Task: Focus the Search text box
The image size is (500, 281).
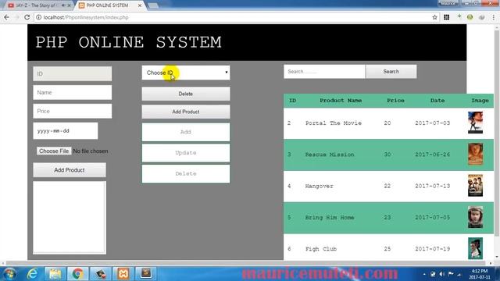Action: 325,71
